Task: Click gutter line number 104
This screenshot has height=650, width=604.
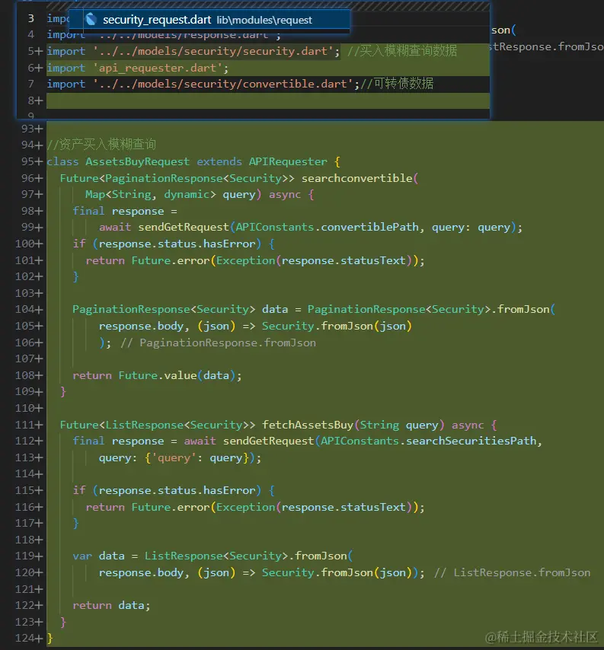Action: click(x=24, y=309)
